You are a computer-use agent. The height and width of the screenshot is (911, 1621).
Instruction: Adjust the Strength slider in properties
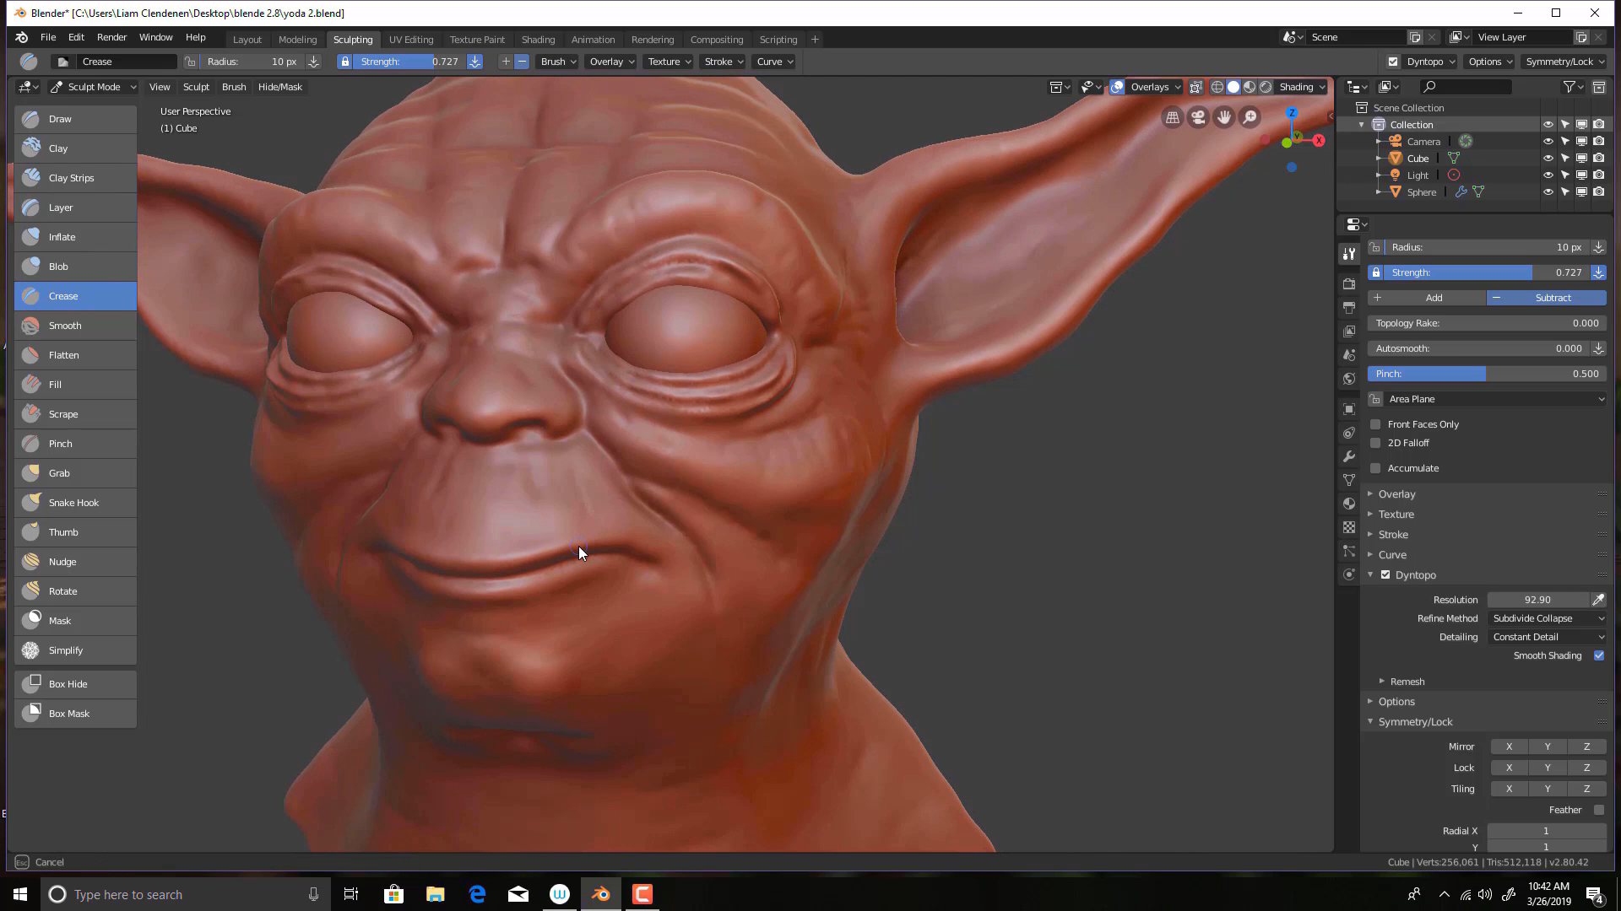pyautogui.click(x=1487, y=272)
